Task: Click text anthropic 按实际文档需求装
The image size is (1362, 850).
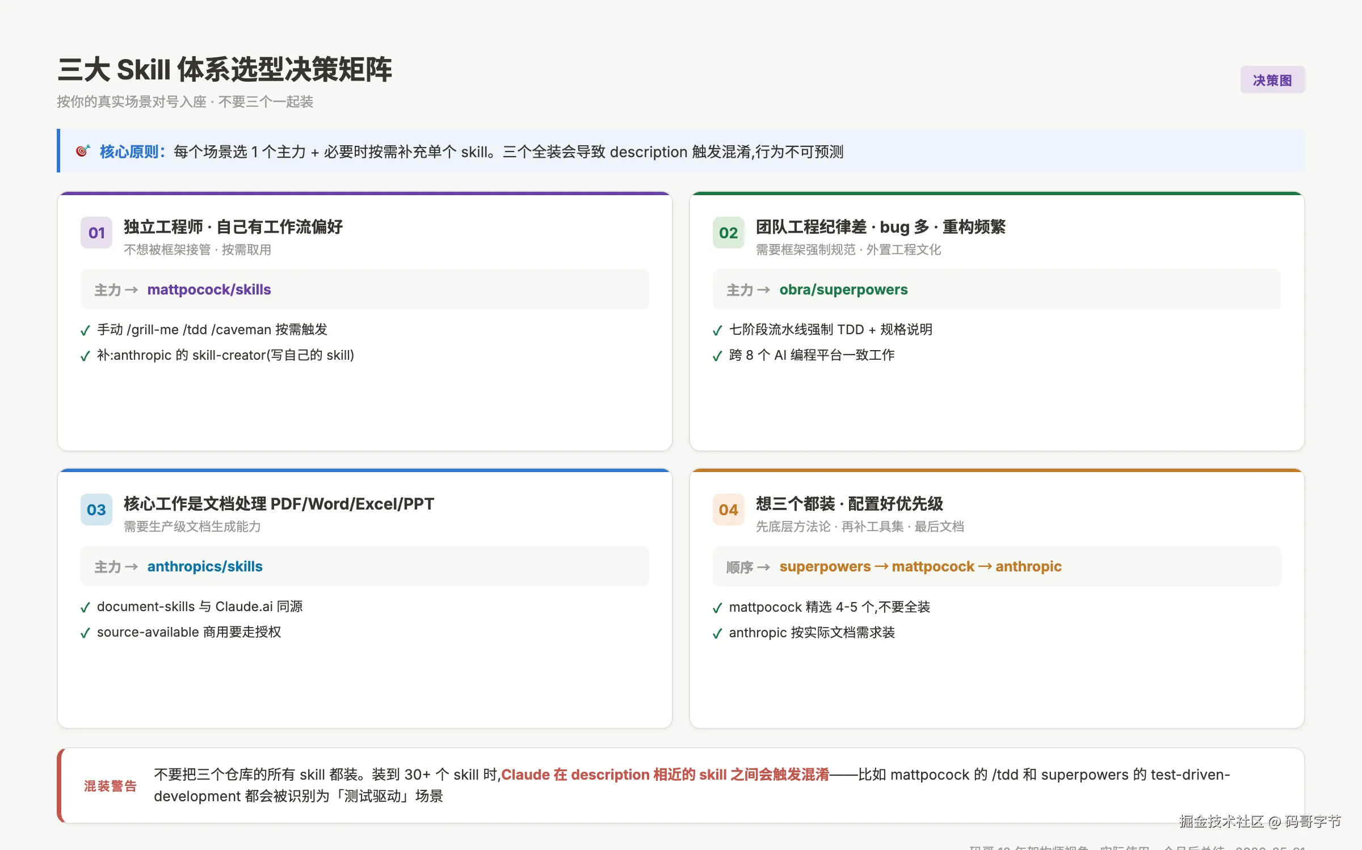Action: pyautogui.click(x=812, y=633)
